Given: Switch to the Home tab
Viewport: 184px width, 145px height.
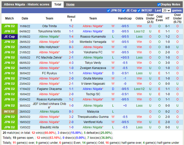Looking at the screenshot, I should (70, 4).
